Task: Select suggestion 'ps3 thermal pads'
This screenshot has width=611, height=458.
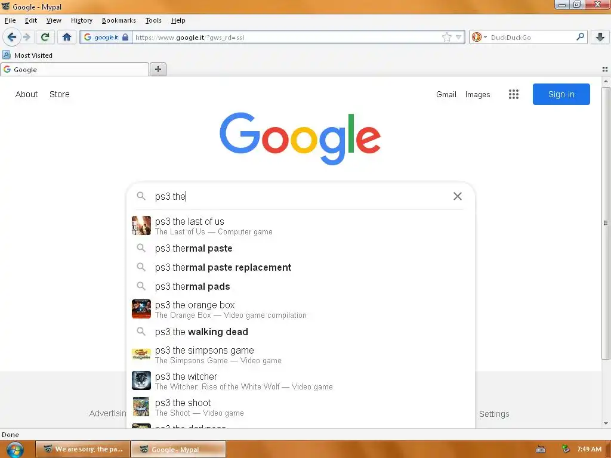Action: pos(301,287)
